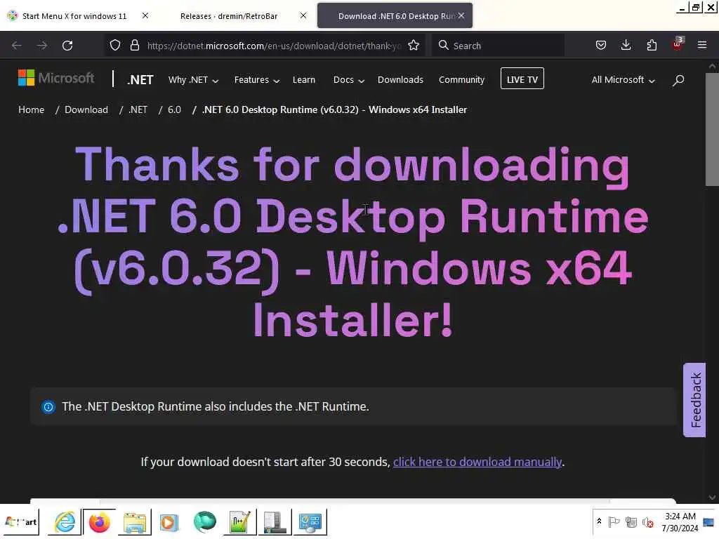
Task: Click the LIVE TV button
Action: click(x=522, y=79)
